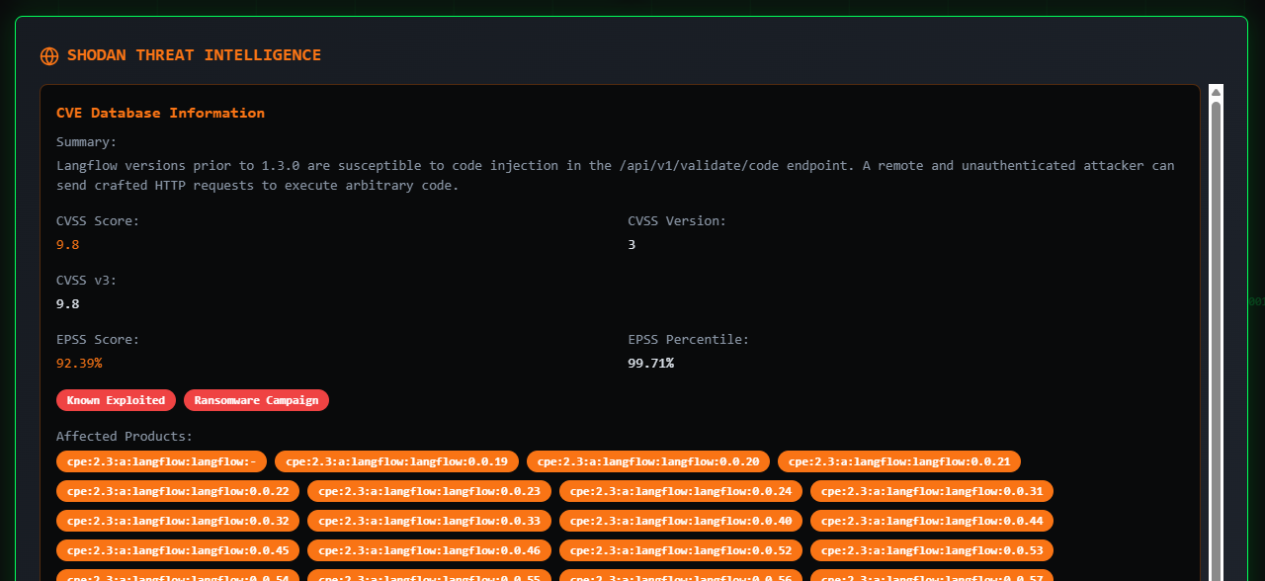Click the CVE Database Information title

[160, 113]
